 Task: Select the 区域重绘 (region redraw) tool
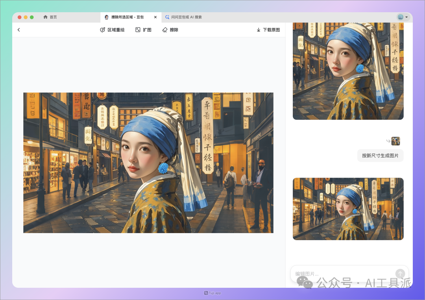click(113, 30)
